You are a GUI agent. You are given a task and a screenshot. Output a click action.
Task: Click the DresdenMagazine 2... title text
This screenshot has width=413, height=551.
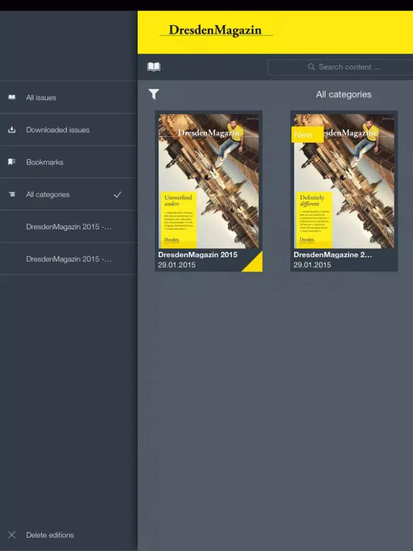pyautogui.click(x=333, y=255)
